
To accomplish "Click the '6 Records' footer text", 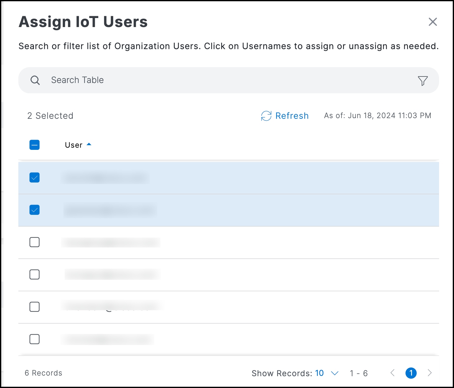I will click(x=44, y=373).
